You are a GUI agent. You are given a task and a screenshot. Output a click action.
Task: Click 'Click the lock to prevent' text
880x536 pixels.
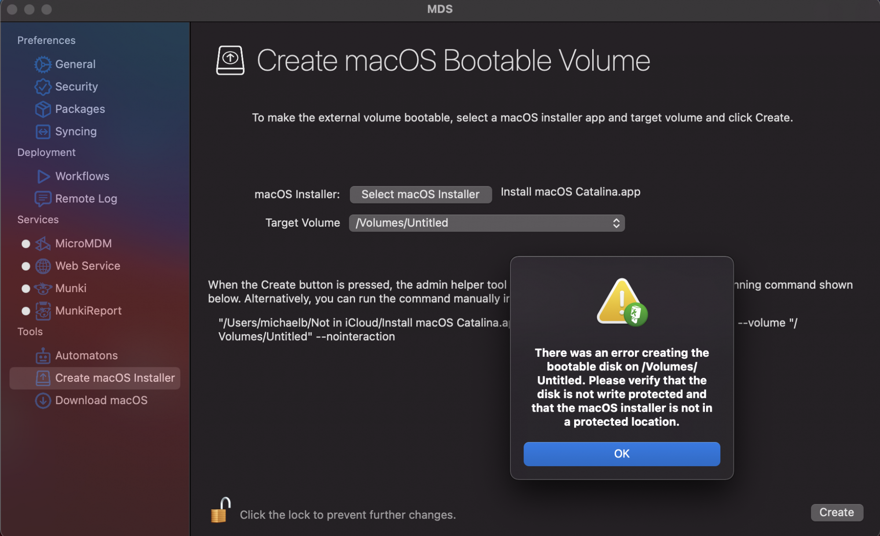[348, 515]
